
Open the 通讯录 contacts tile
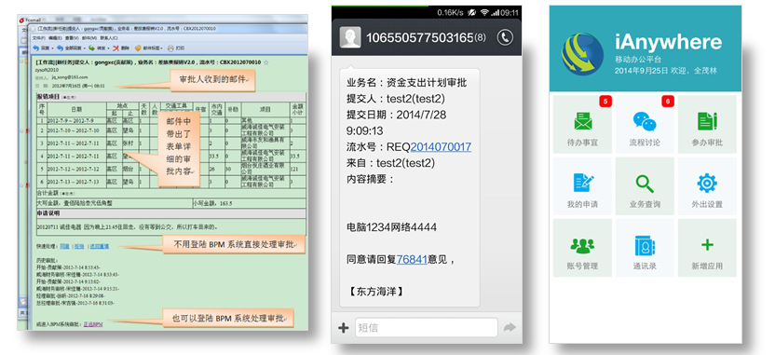pos(645,248)
